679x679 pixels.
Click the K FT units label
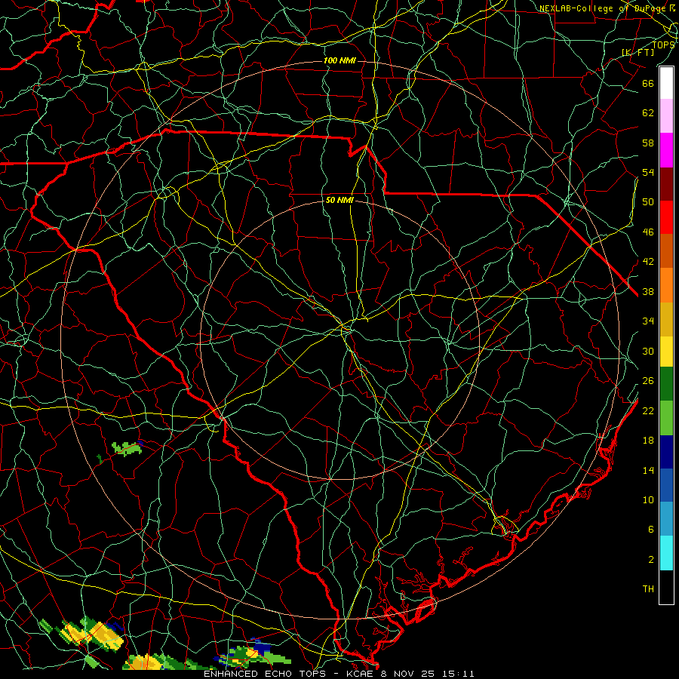[638, 52]
